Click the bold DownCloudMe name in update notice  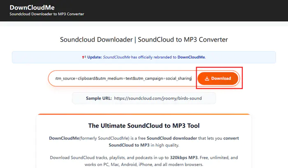tap(191, 57)
